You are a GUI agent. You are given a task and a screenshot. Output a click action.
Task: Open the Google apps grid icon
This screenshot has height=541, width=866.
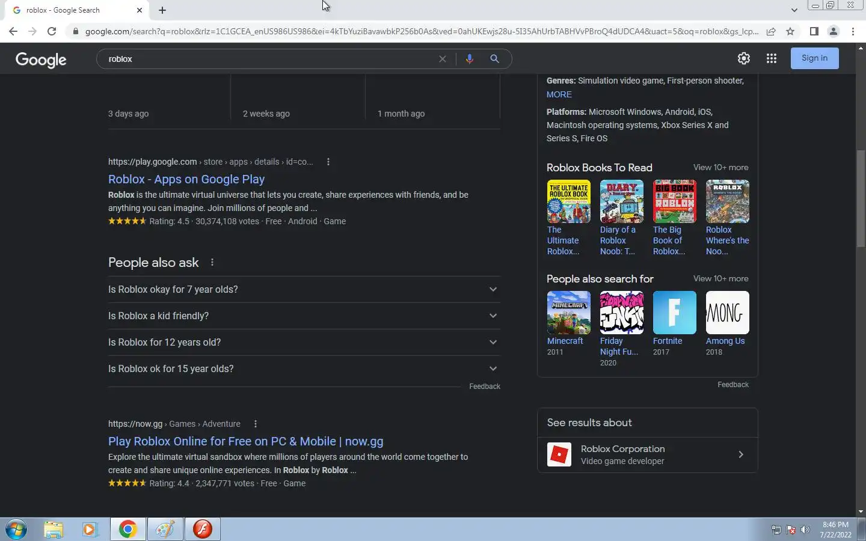click(x=772, y=58)
